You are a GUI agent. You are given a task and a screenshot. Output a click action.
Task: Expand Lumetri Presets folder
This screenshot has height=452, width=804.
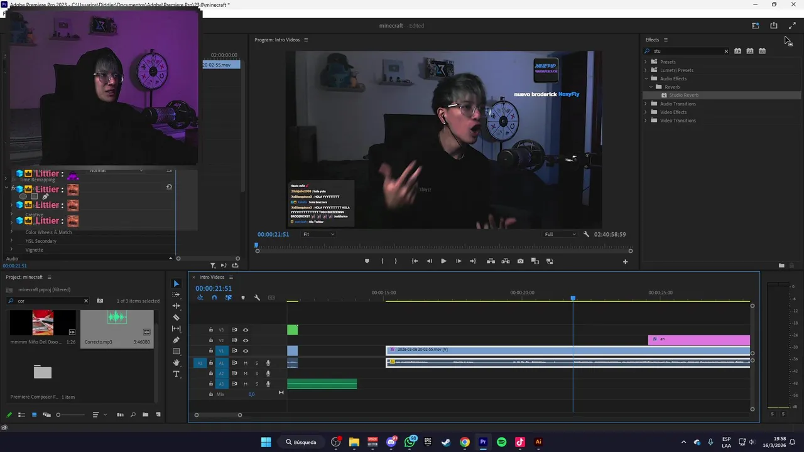(x=646, y=70)
